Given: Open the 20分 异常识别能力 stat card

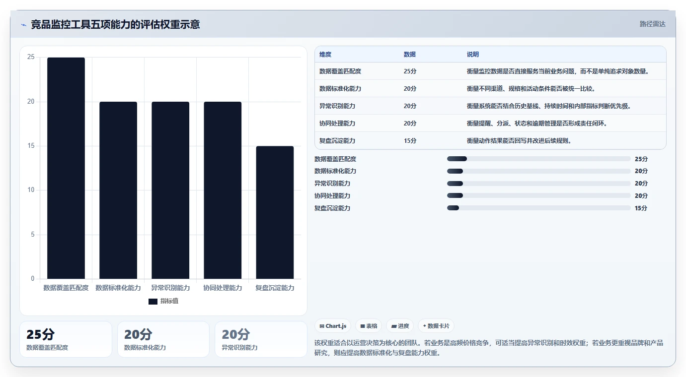Looking at the screenshot, I should (x=261, y=339).
